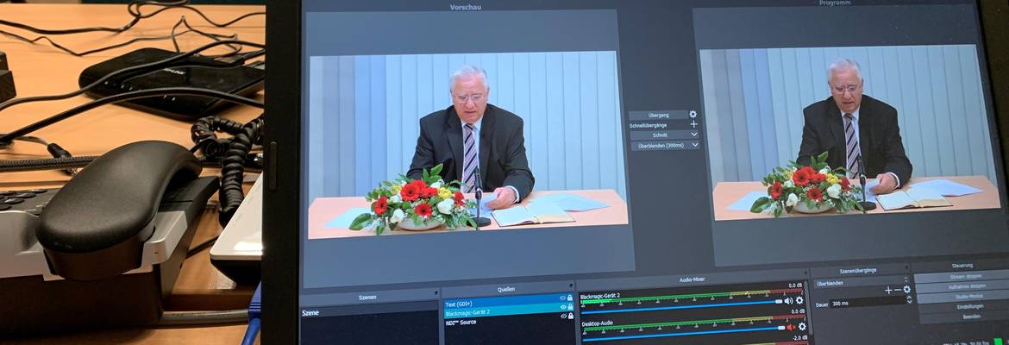Open Blackmagic-Gerät 2 audio settings gear
Viewport: 1009px width, 345px height.
(x=799, y=300)
